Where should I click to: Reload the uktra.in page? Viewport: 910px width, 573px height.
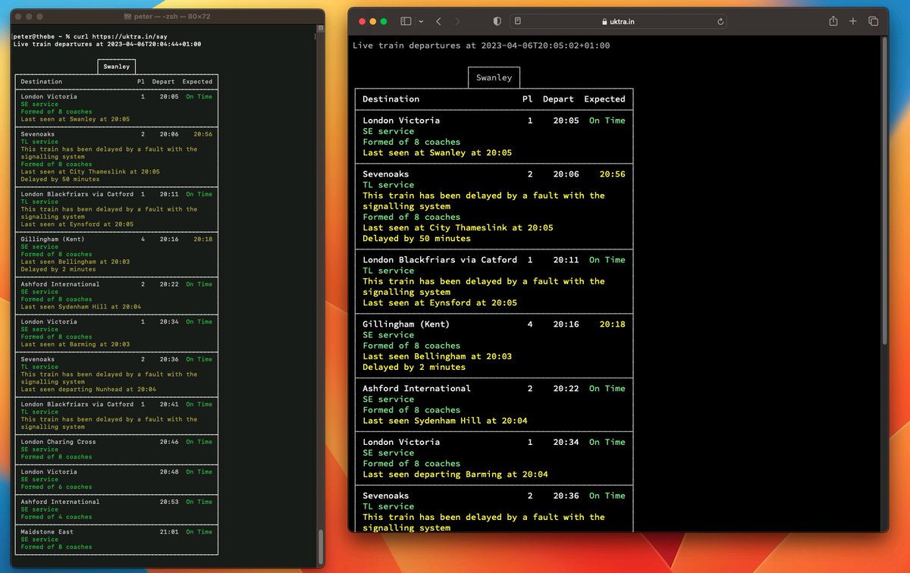[x=720, y=22]
